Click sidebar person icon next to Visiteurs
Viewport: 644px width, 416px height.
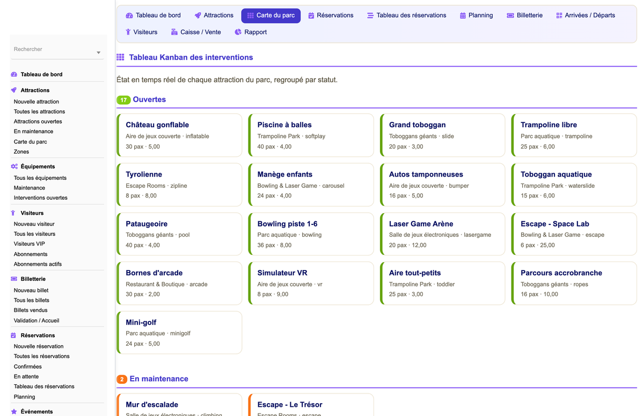click(x=14, y=213)
